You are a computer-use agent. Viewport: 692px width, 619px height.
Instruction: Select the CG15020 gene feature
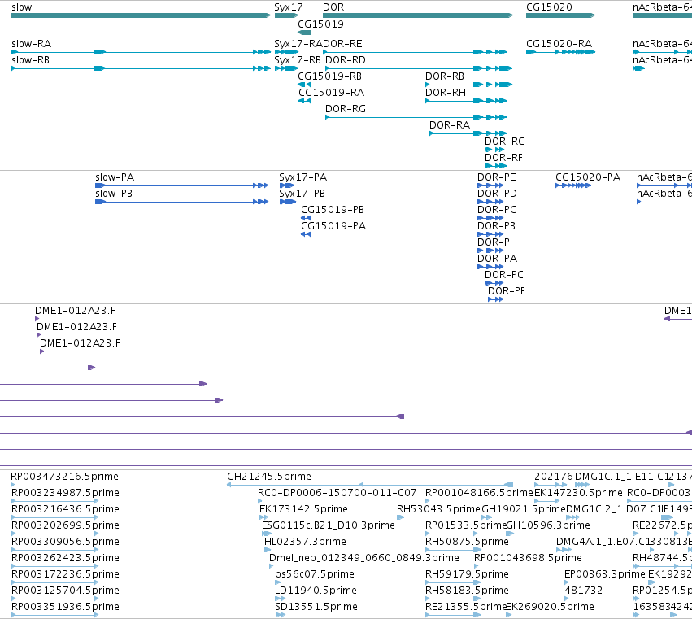(x=560, y=15)
